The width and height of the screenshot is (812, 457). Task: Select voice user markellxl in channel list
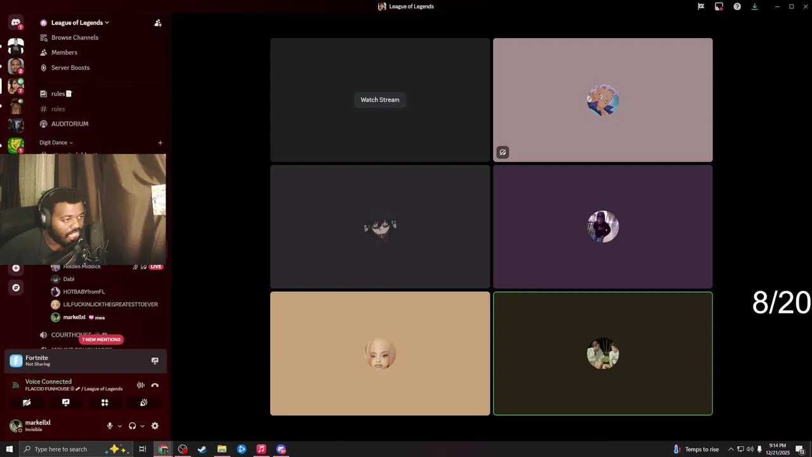pos(74,317)
